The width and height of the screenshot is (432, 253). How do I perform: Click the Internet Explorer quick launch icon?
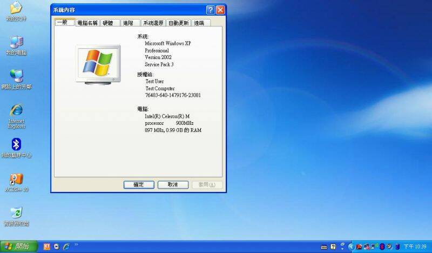pyautogui.click(x=66, y=247)
